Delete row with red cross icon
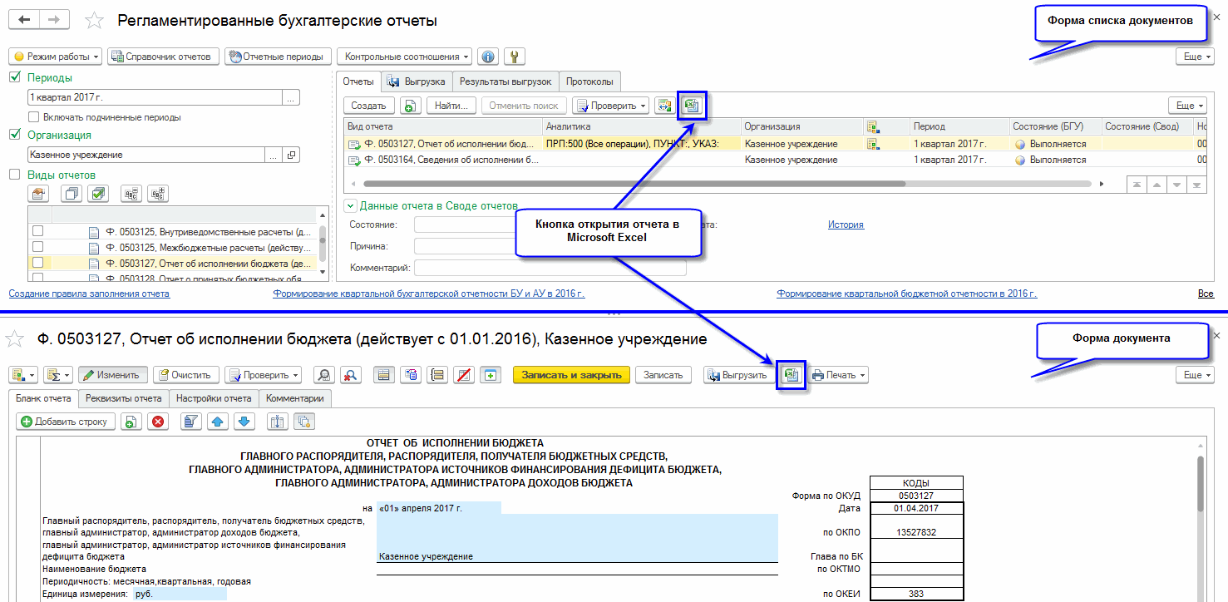The height and width of the screenshot is (602, 1228). 157,422
